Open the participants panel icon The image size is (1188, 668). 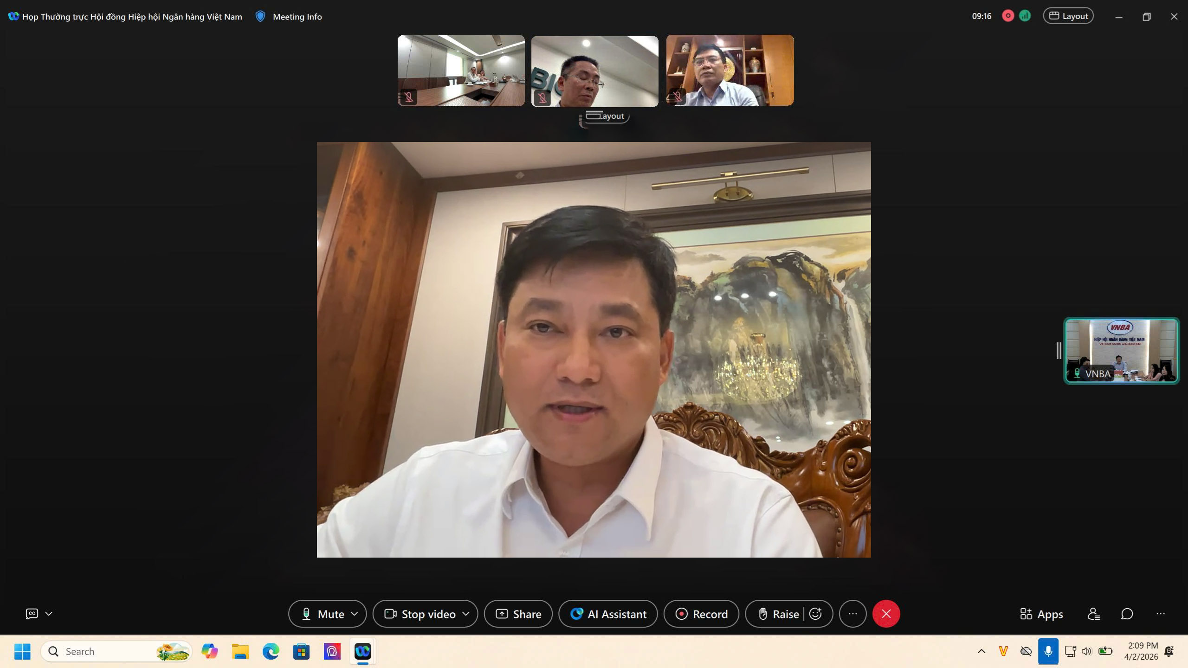pos(1093,614)
